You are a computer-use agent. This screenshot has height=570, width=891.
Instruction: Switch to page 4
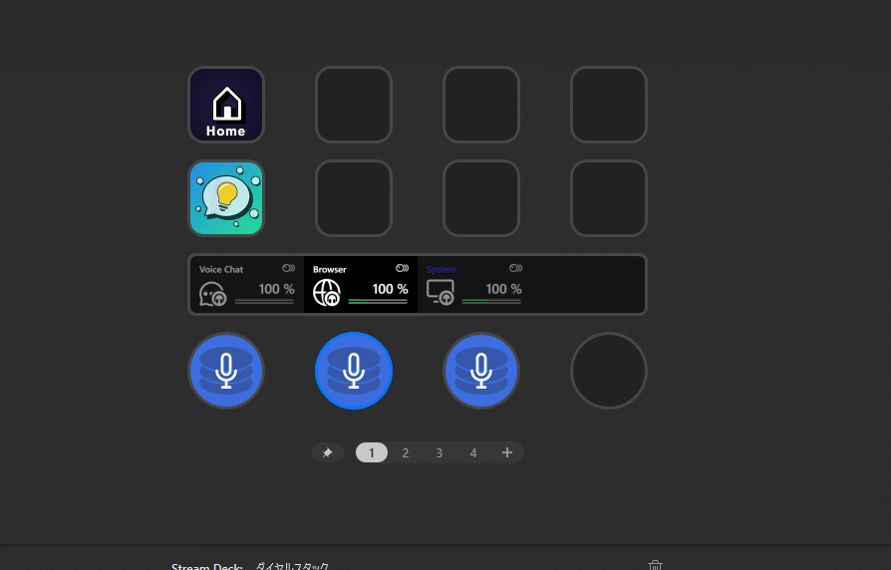pos(473,453)
